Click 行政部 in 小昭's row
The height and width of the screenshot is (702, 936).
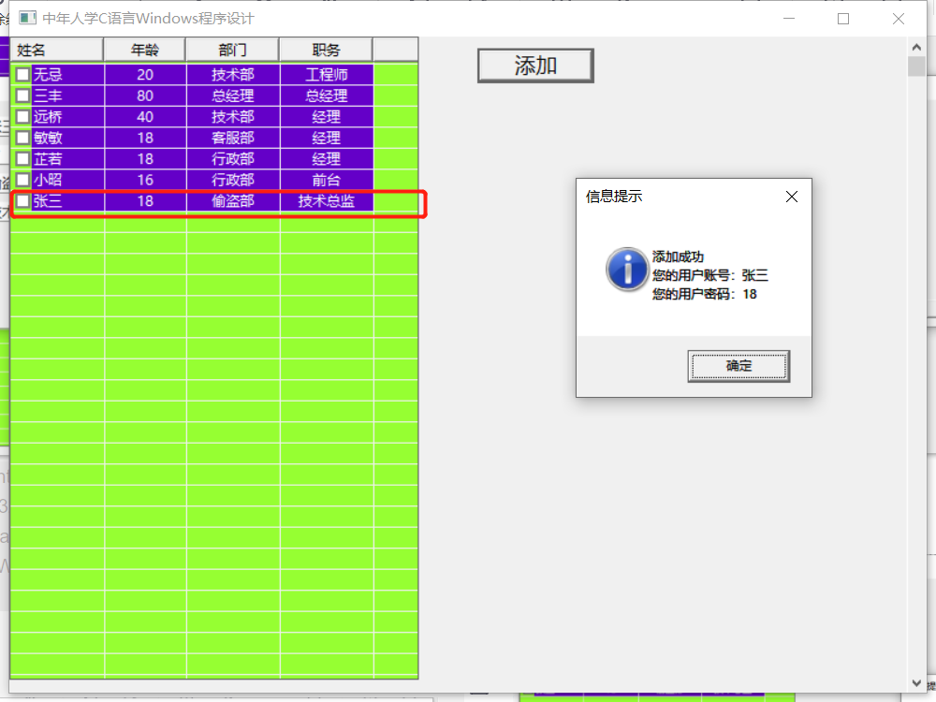click(x=233, y=180)
